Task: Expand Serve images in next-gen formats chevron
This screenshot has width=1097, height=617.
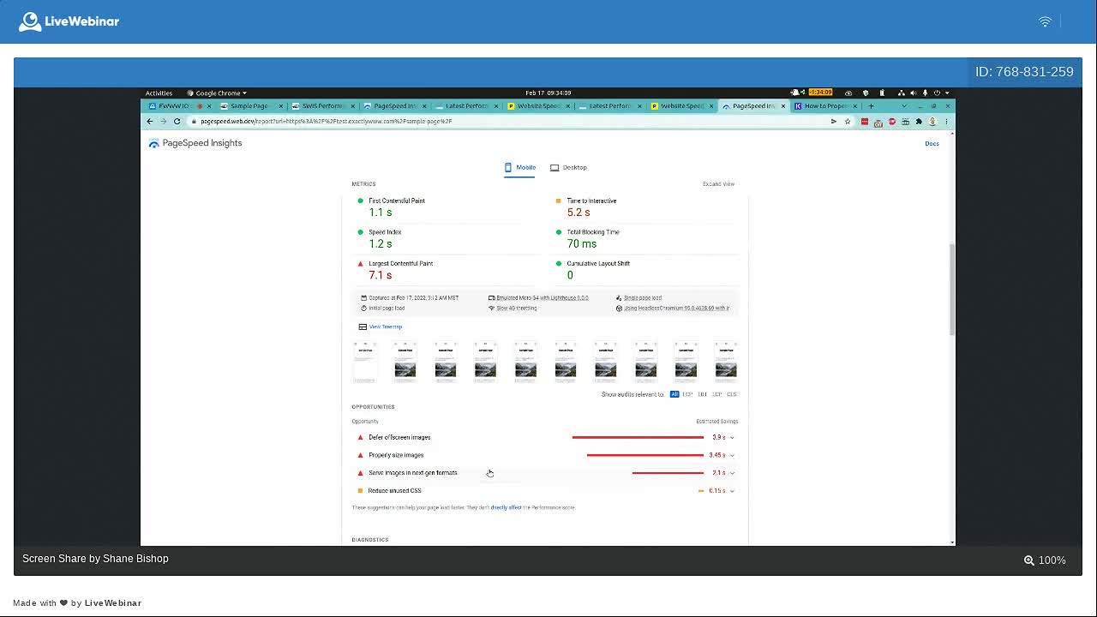Action: pyautogui.click(x=732, y=473)
